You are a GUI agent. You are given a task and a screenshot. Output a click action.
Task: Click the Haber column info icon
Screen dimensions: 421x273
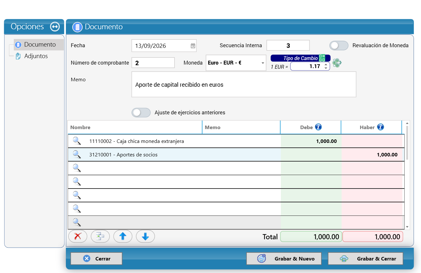(381, 127)
